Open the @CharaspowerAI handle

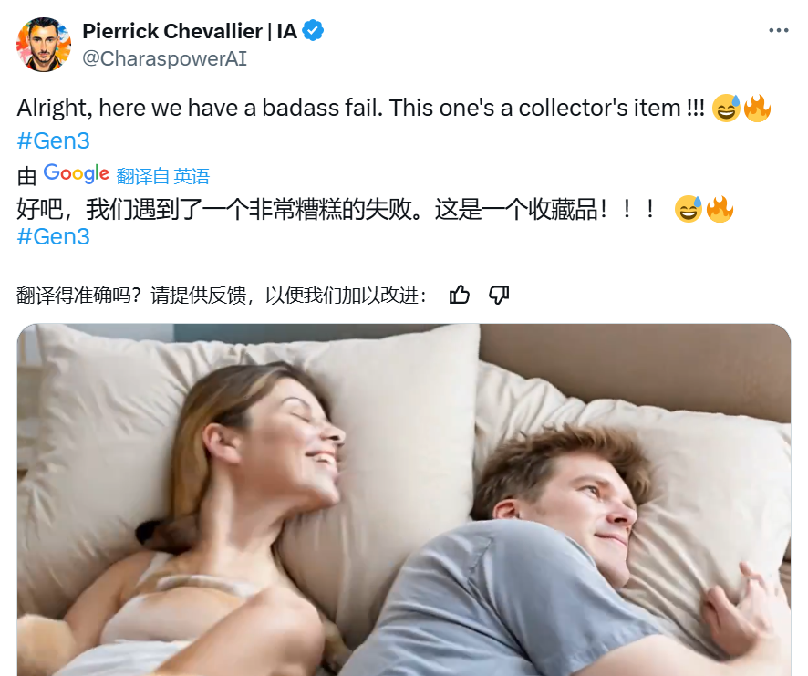point(165,58)
